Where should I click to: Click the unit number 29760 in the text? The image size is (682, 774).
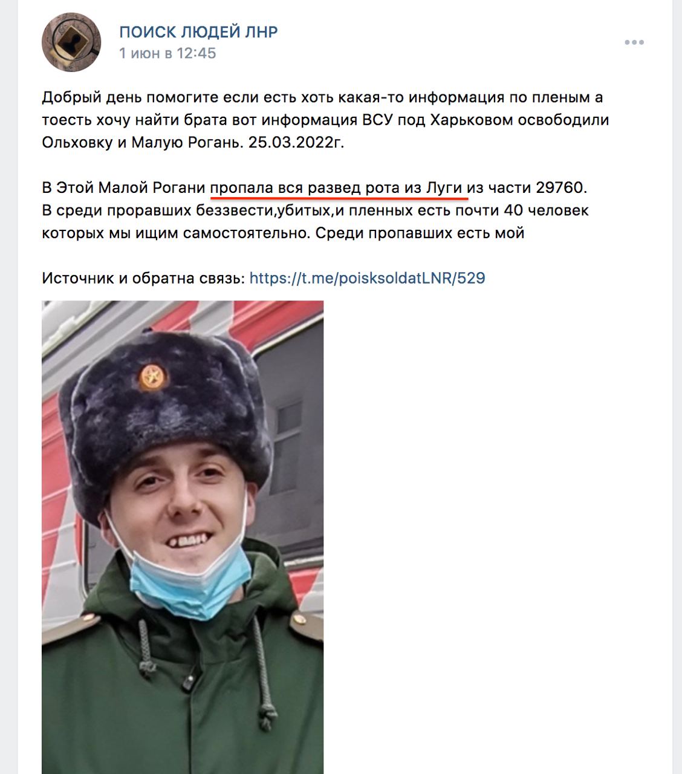pyautogui.click(x=559, y=188)
